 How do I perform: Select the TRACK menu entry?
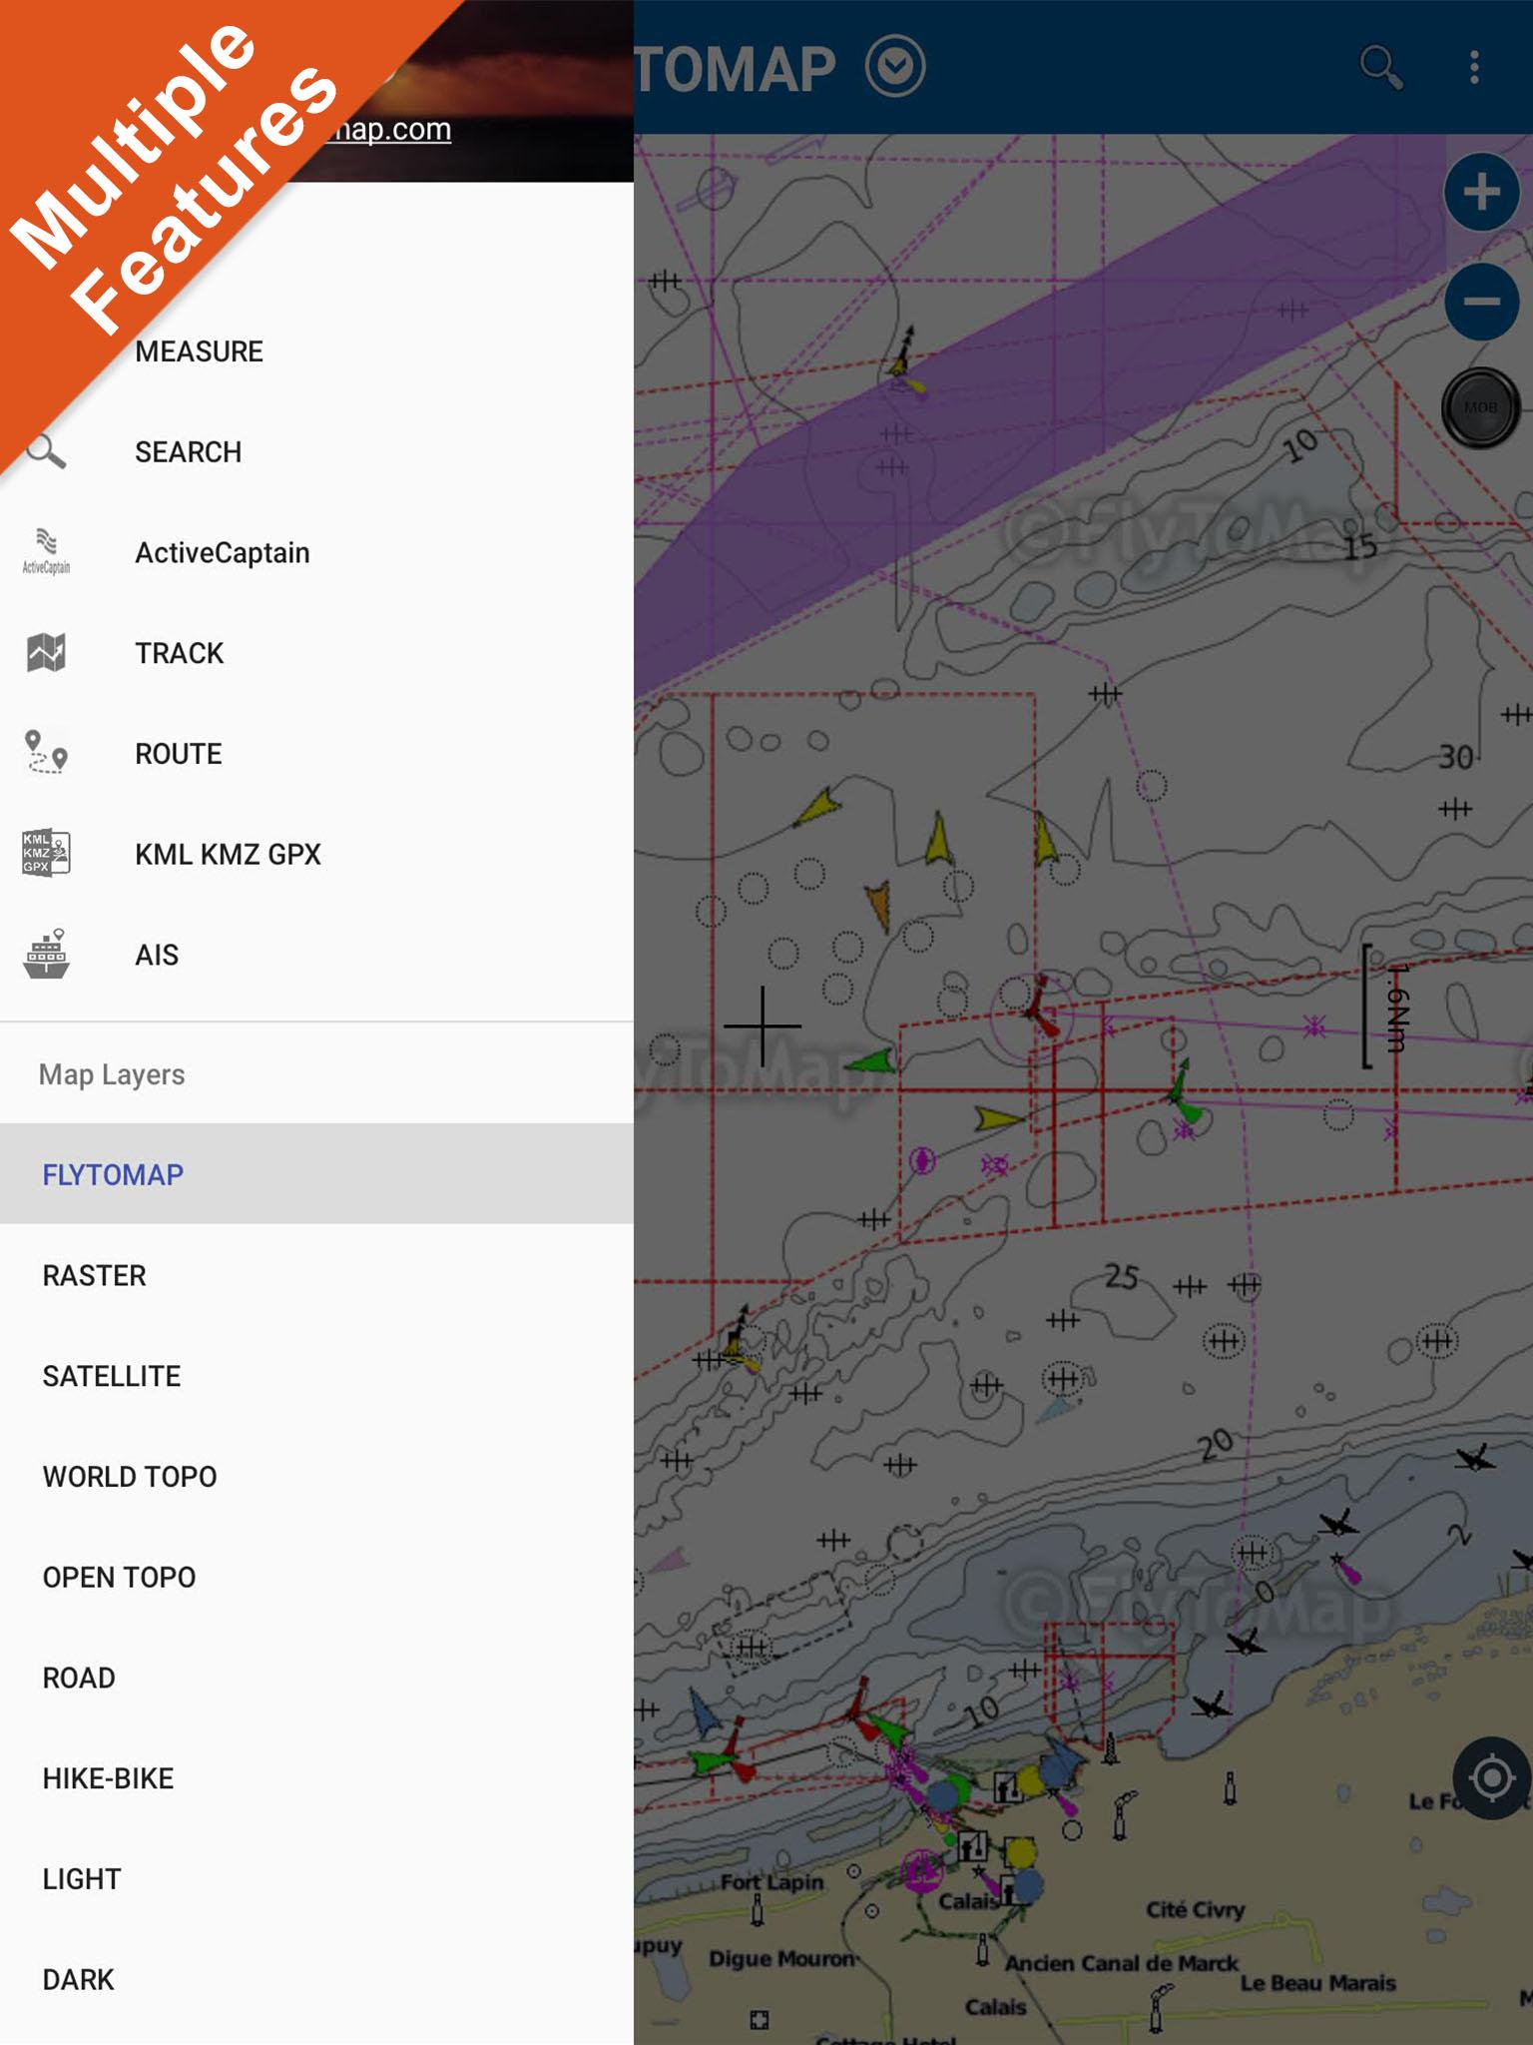tap(316, 653)
